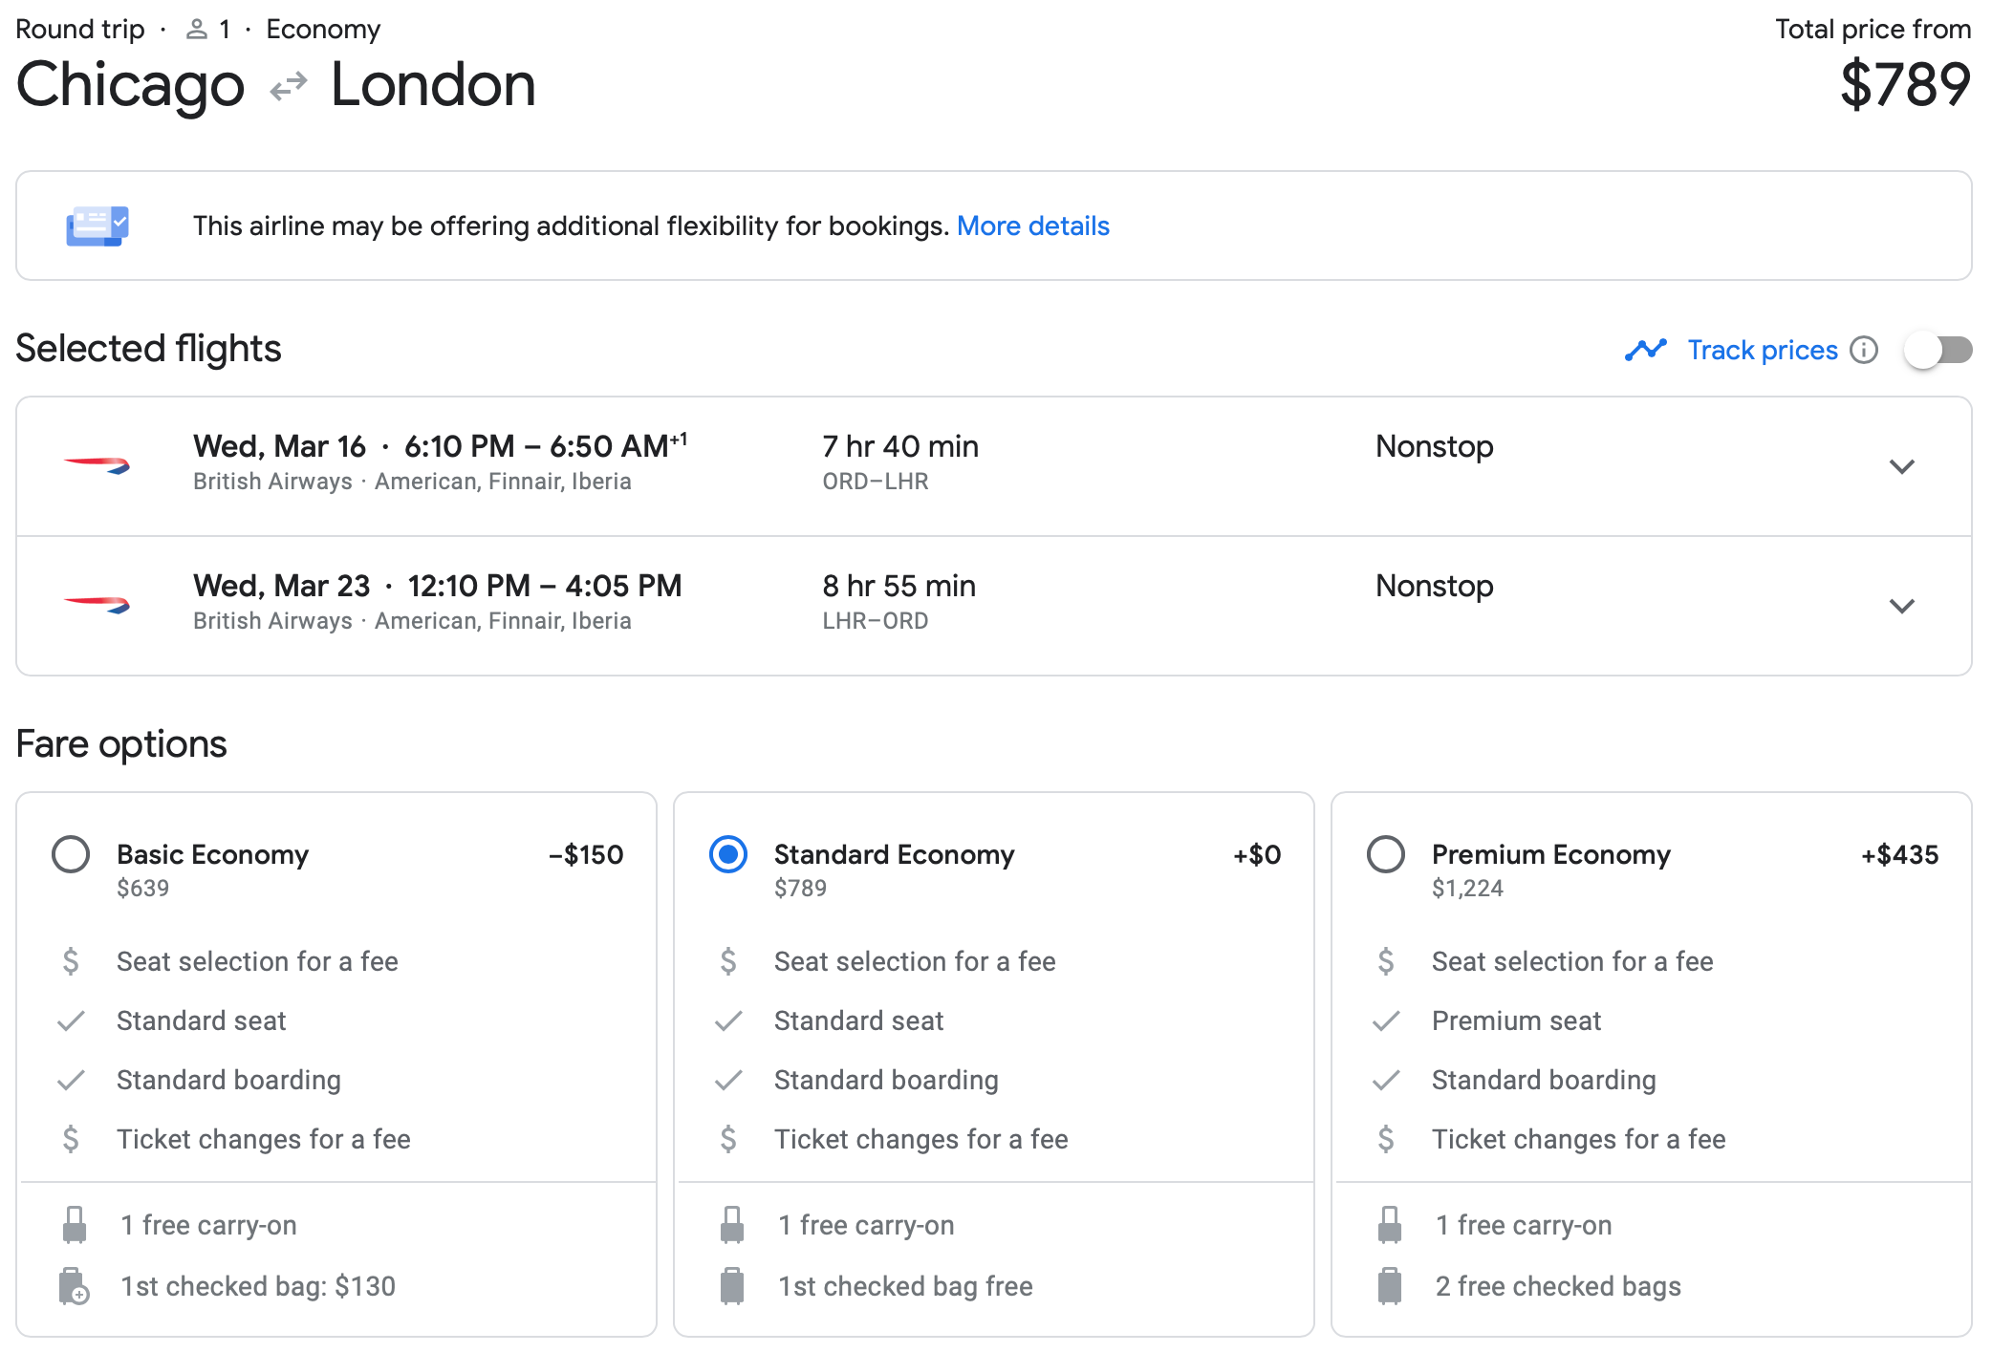Click the Premium seat feature text
Screen dimensions: 1992x1353
click(1516, 1021)
